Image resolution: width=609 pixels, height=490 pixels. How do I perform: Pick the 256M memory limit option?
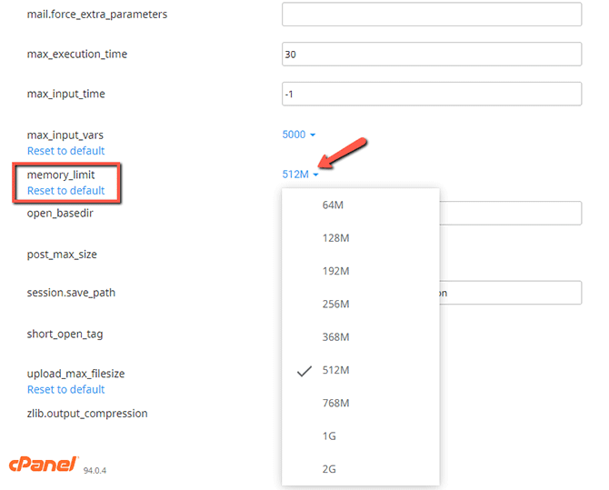(335, 305)
